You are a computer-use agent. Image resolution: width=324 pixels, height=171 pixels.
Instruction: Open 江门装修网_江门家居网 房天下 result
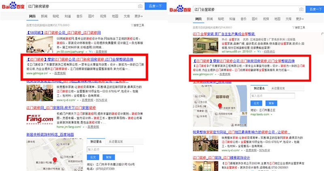click(61, 108)
